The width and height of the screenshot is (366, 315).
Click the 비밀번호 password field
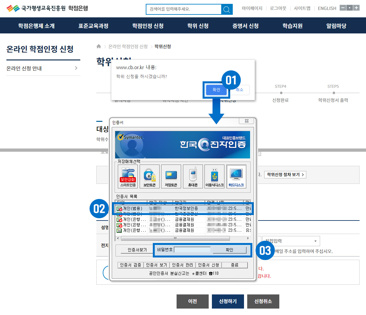(x=192, y=250)
